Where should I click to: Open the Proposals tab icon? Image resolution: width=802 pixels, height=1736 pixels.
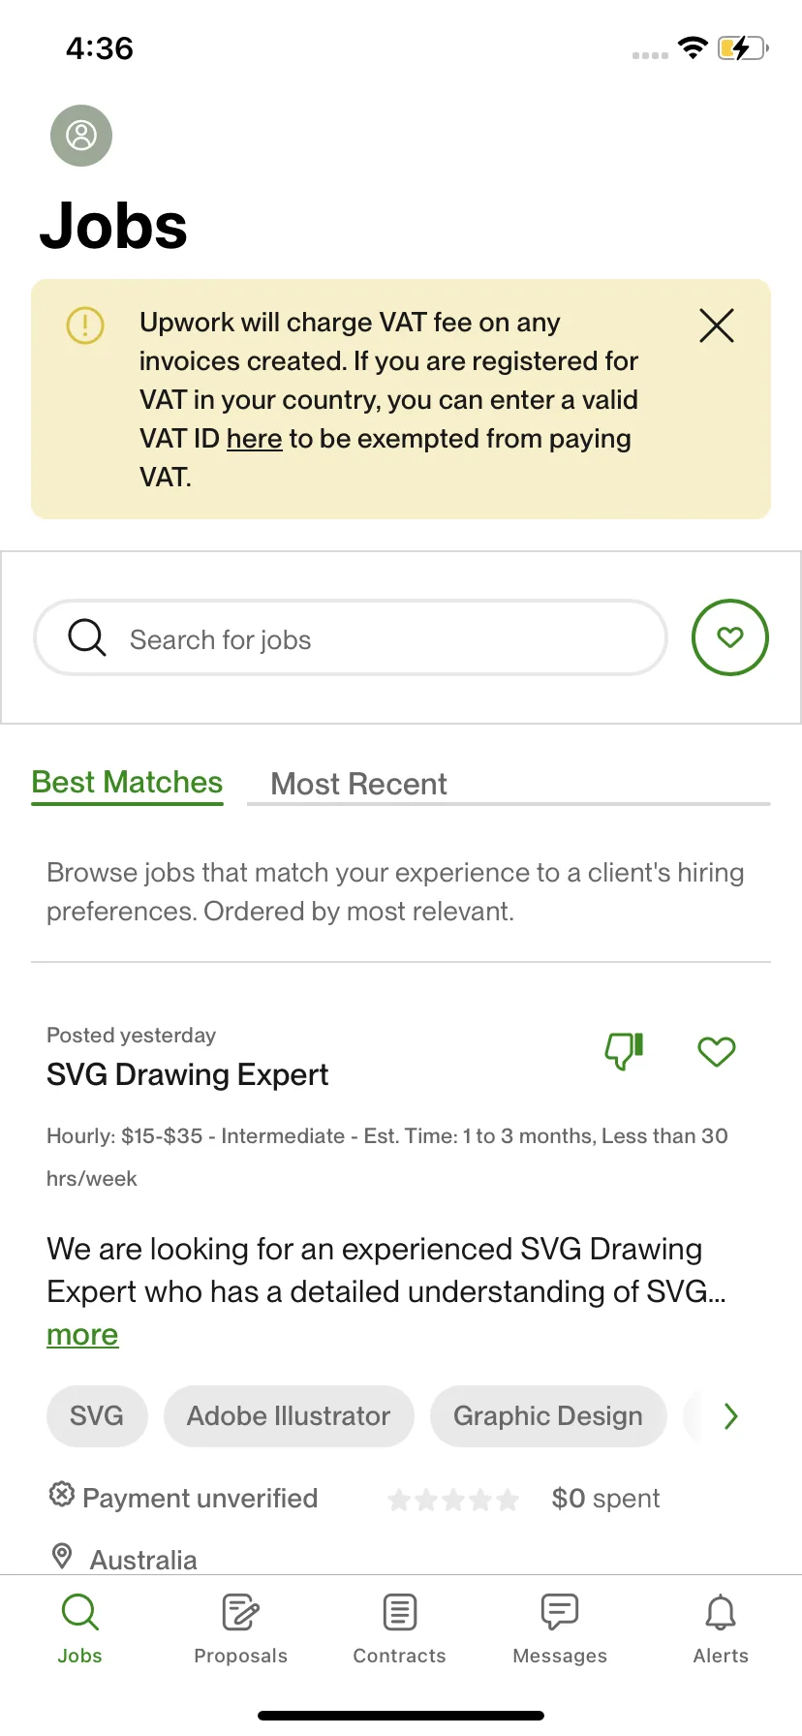240,1612
